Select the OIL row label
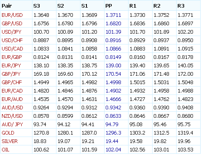This screenshot has height=155, width=201. point(6,150)
